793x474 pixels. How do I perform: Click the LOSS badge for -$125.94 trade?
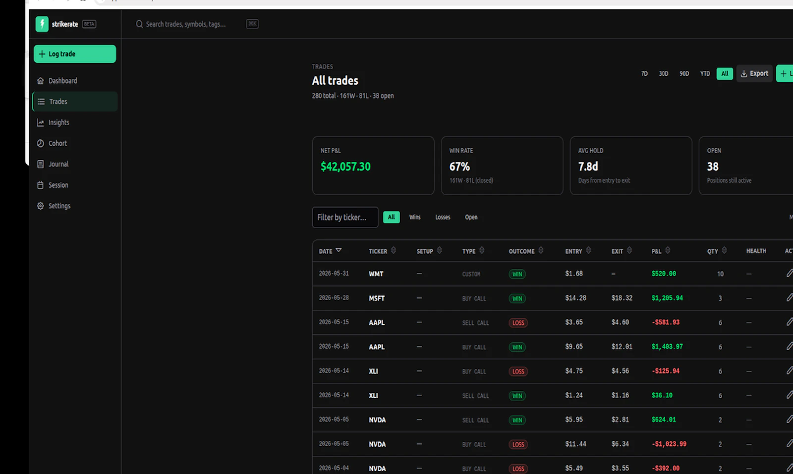(x=518, y=371)
